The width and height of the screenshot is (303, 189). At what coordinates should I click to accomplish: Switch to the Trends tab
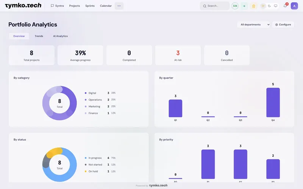[39, 36]
